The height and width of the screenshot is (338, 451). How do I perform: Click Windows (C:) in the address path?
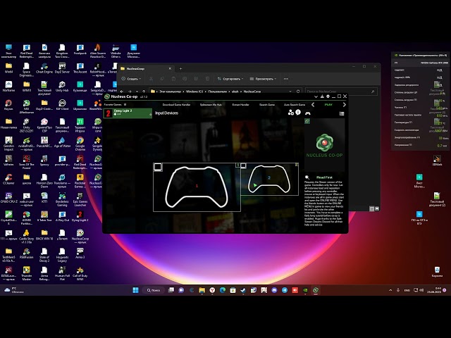[x=194, y=92]
